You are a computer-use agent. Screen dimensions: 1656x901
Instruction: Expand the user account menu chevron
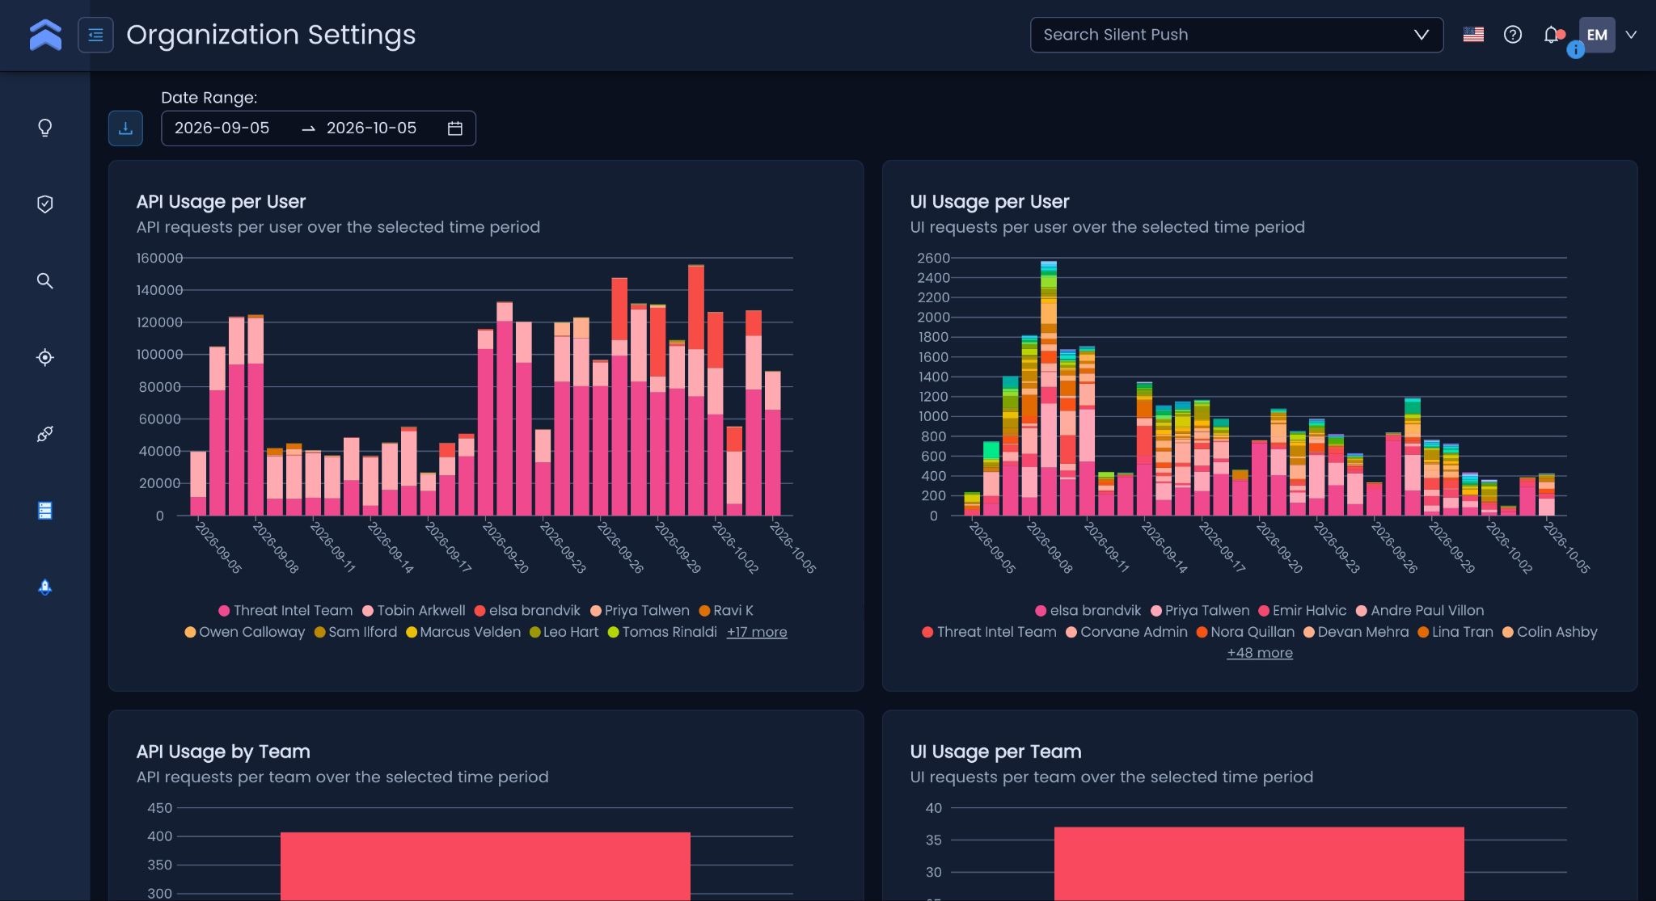coord(1631,35)
